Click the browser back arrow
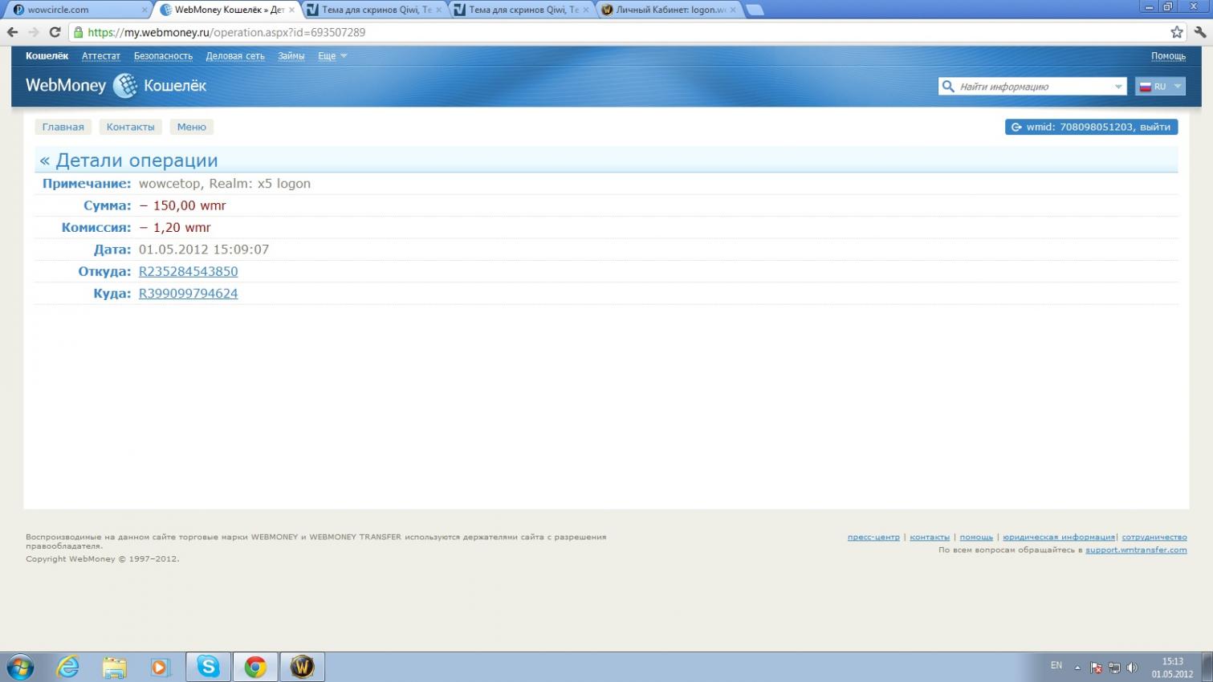This screenshot has height=682, width=1213. [12, 32]
